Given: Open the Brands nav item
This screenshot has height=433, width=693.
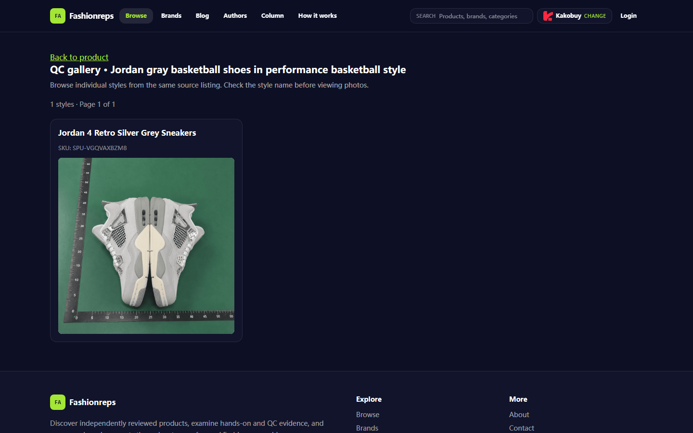Looking at the screenshot, I should (171, 16).
